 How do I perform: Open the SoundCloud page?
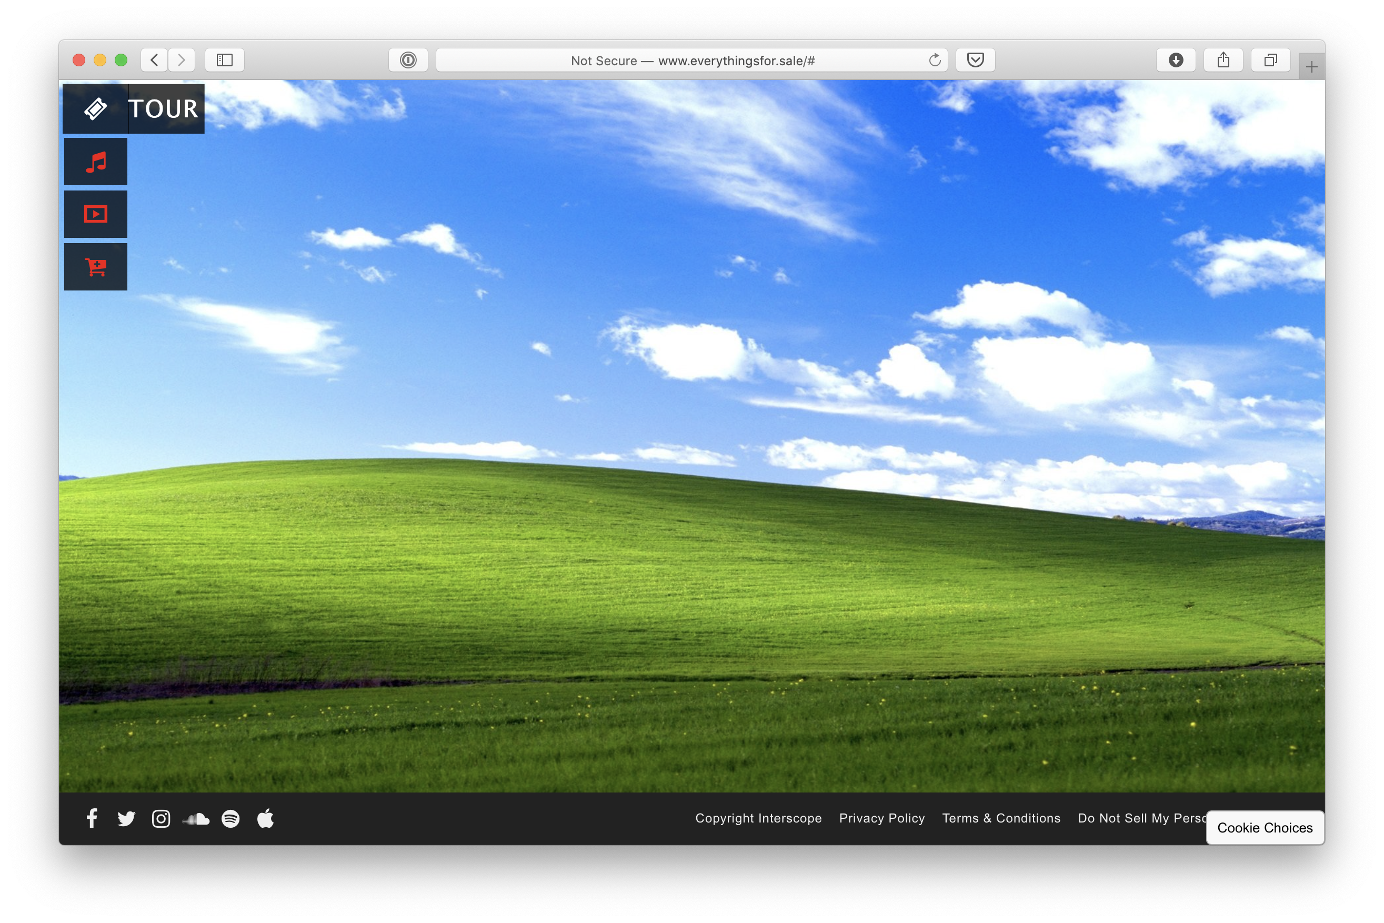[x=196, y=819]
